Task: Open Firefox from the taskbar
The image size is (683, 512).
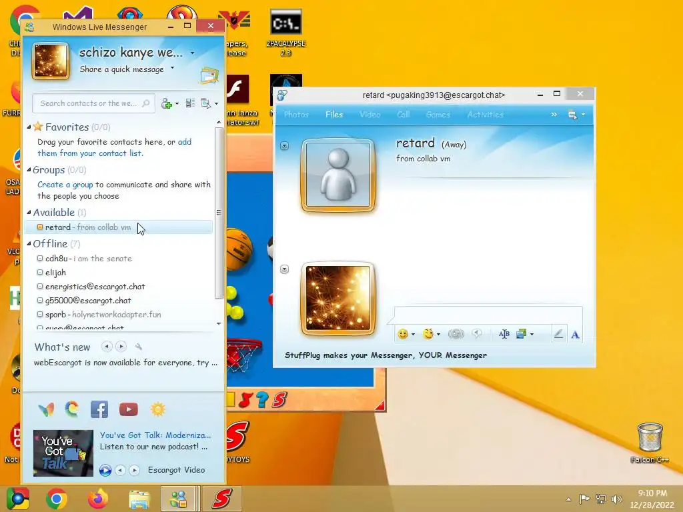Action: click(97, 499)
